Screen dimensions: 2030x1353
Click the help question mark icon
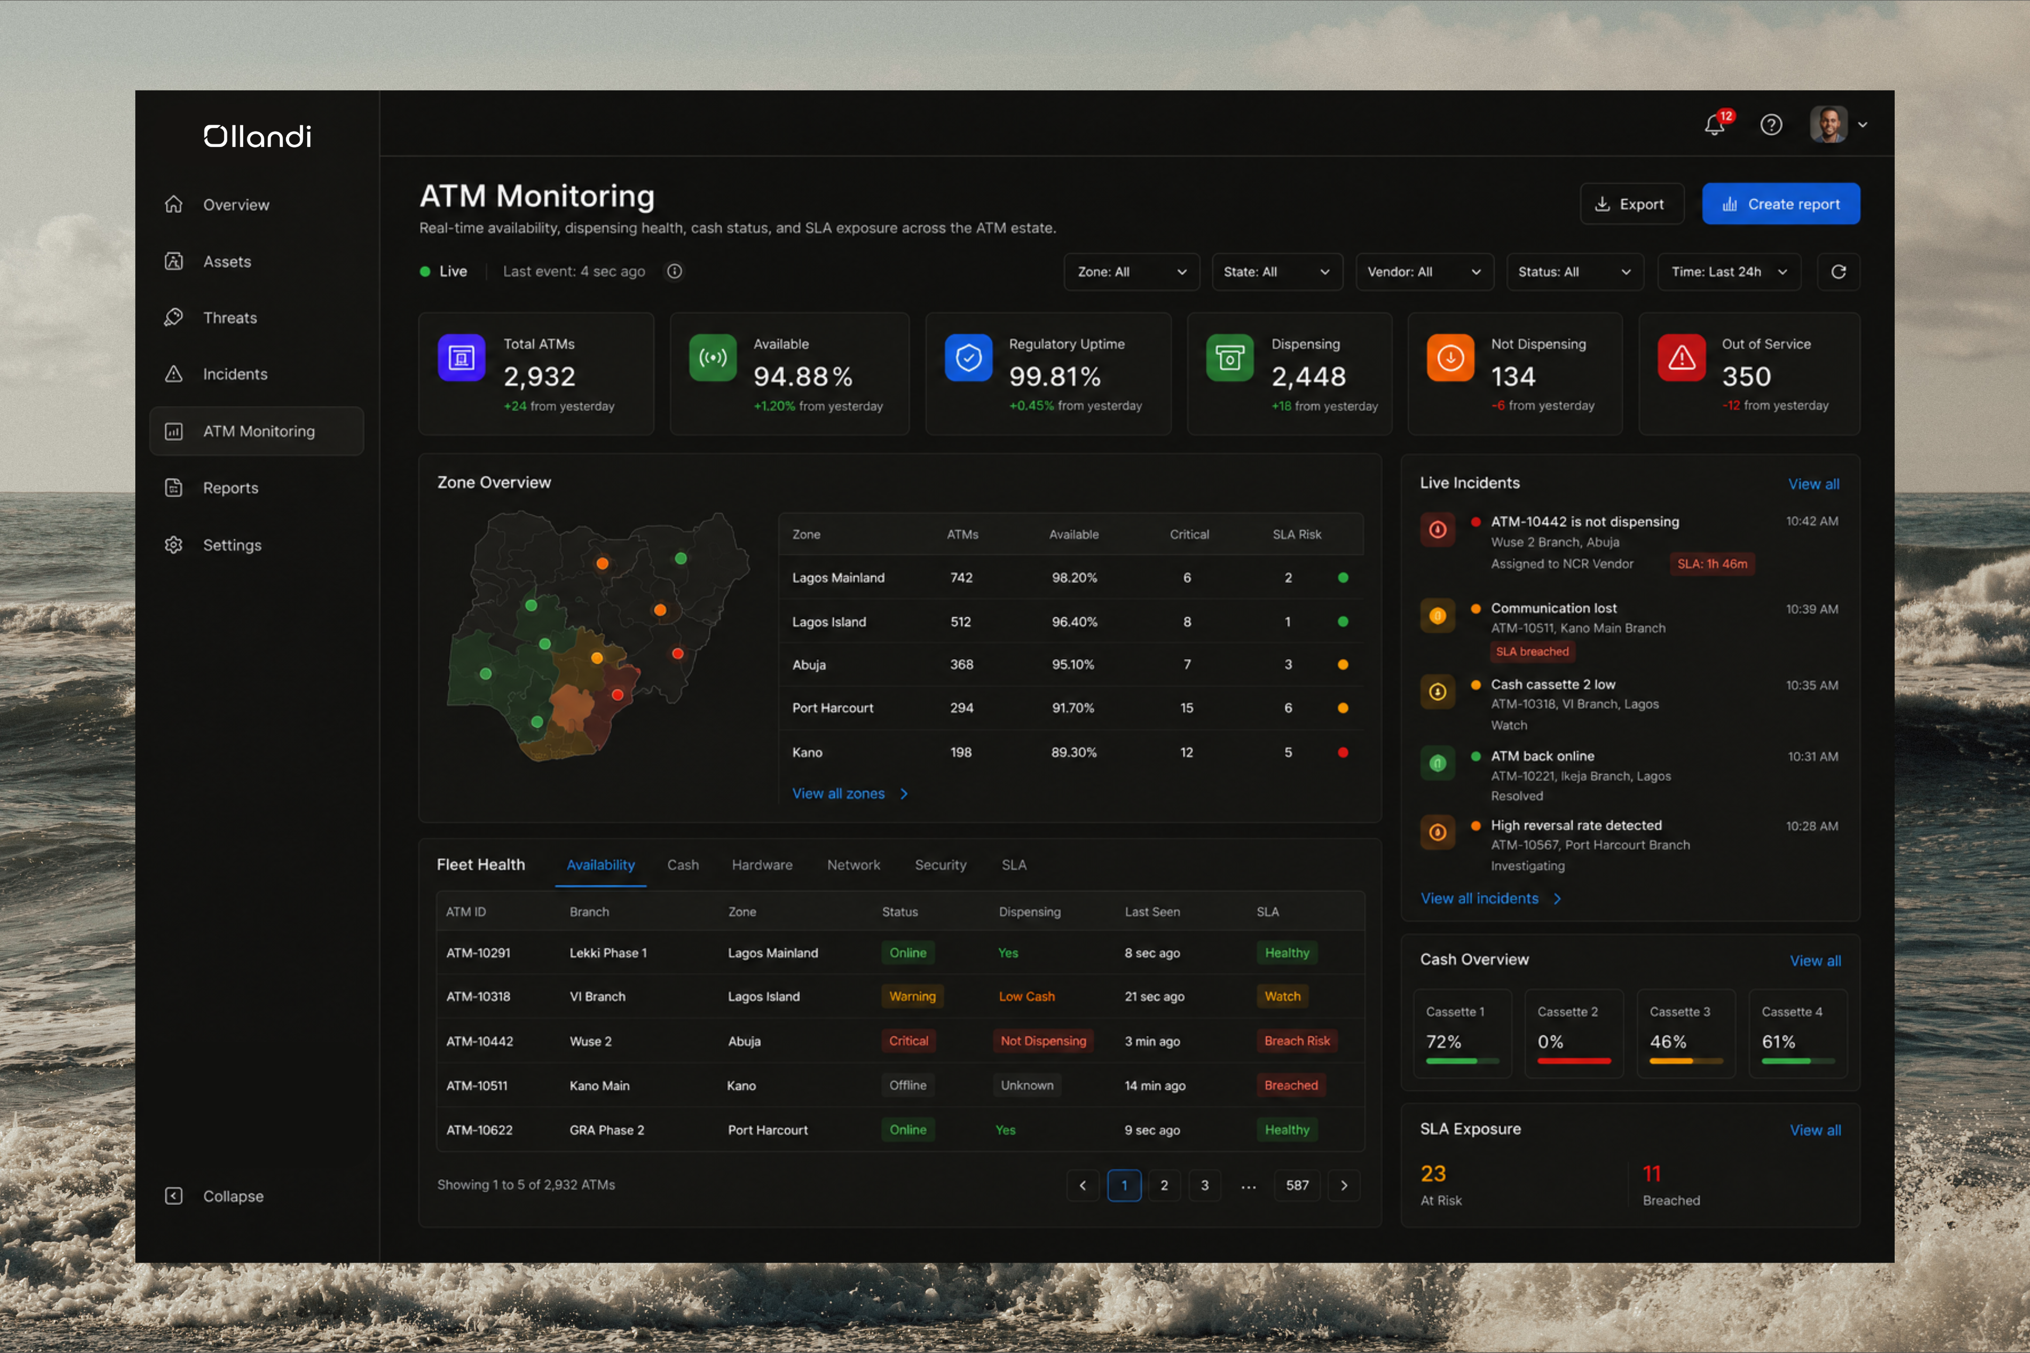[1771, 125]
